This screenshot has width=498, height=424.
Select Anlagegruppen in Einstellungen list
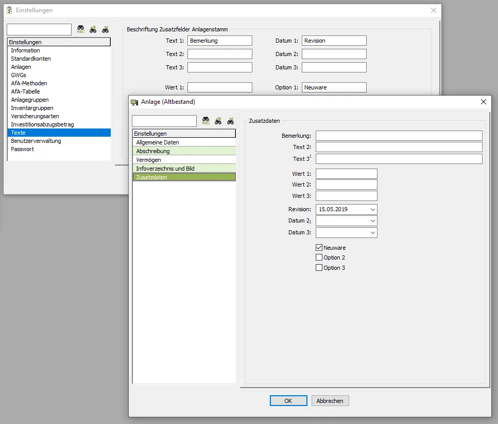pyautogui.click(x=59, y=100)
